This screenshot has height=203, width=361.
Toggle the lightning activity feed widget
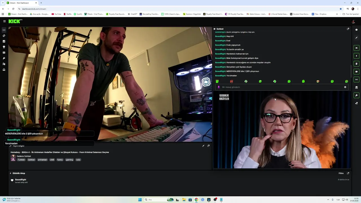[356, 56]
